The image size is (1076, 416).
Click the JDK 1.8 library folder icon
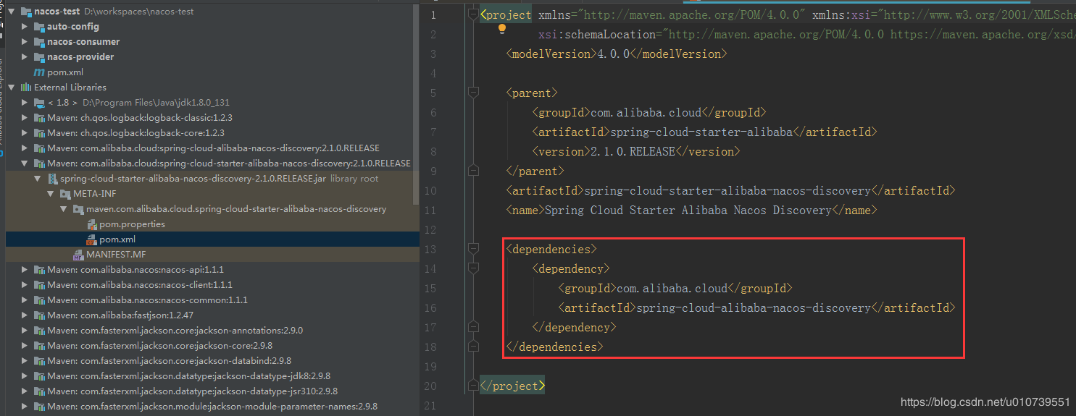tap(39, 103)
